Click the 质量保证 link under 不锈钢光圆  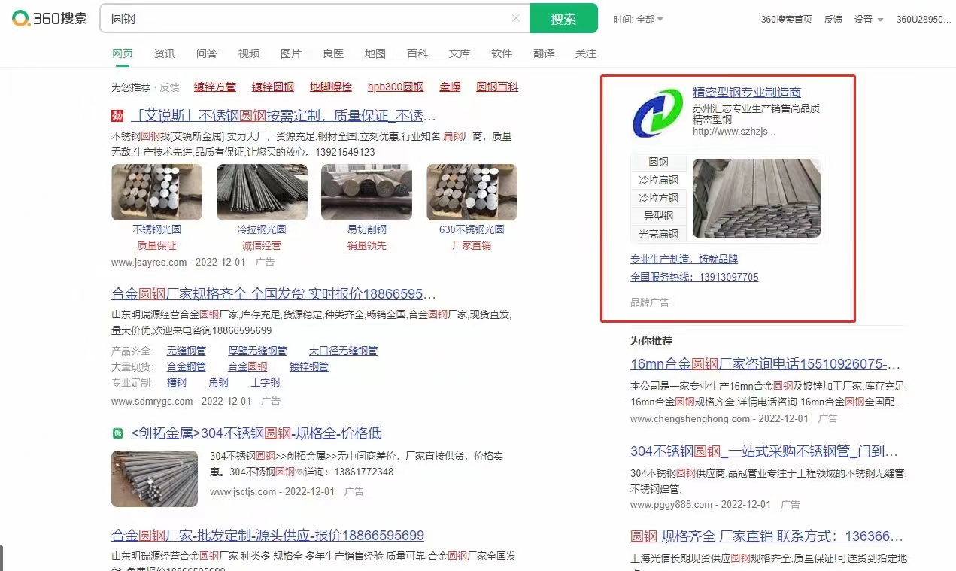pos(156,245)
